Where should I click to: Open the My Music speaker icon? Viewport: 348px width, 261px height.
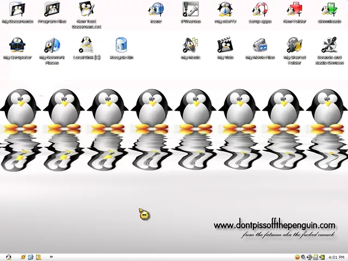tap(191, 45)
